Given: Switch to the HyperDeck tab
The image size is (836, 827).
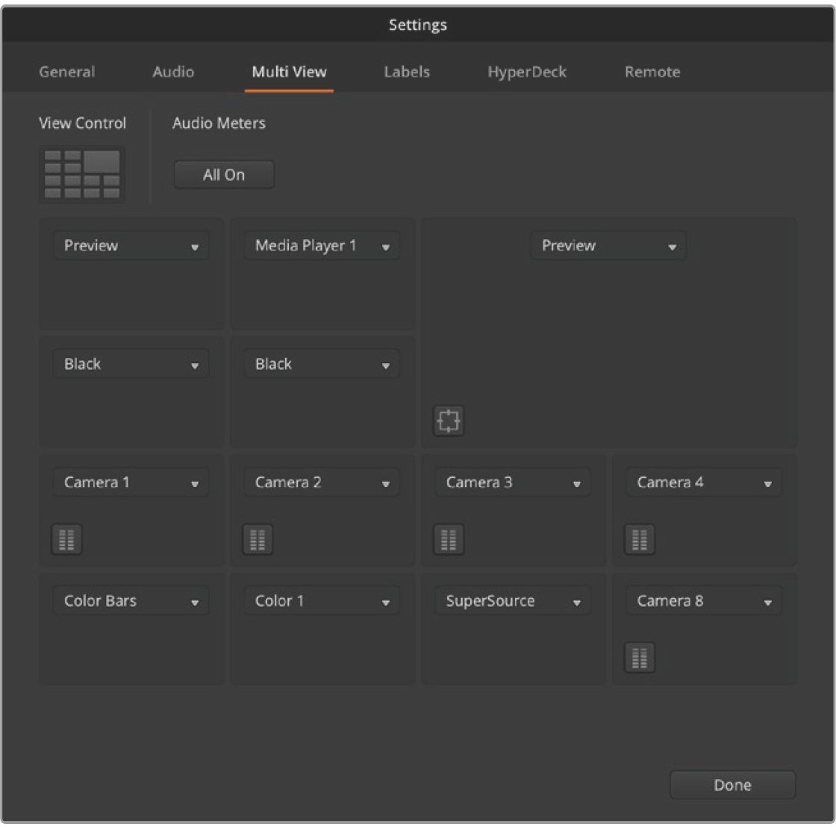Looking at the screenshot, I should pos(527,72).
